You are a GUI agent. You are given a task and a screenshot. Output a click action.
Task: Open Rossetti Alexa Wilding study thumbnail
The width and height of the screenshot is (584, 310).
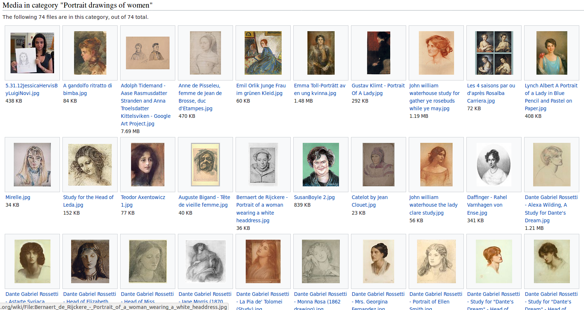[552, 165]
